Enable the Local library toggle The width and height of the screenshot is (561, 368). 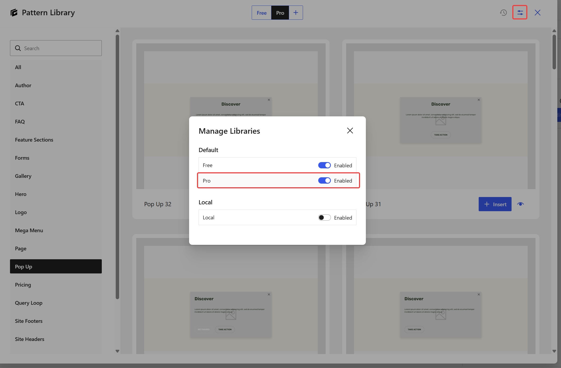pos(324,217)
